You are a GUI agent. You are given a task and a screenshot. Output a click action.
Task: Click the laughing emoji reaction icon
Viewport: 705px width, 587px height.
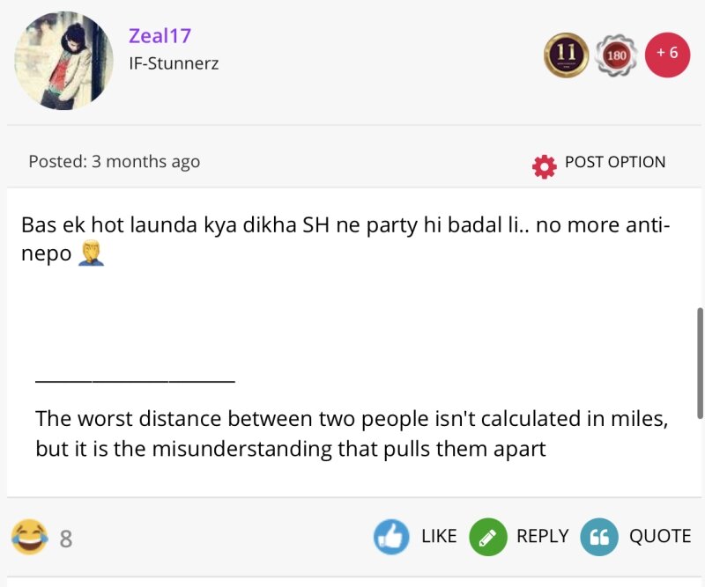tap(29, 536)
